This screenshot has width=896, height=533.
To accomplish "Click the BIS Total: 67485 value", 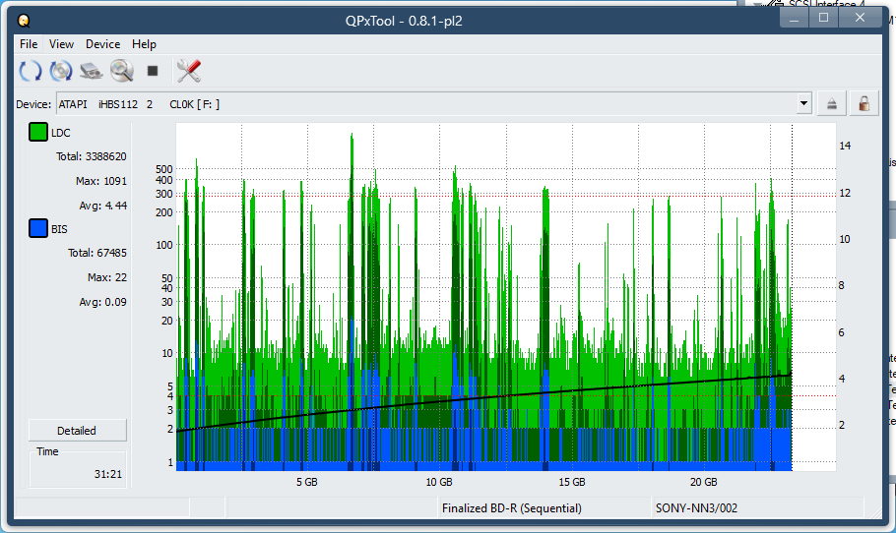I will point(97,253).
